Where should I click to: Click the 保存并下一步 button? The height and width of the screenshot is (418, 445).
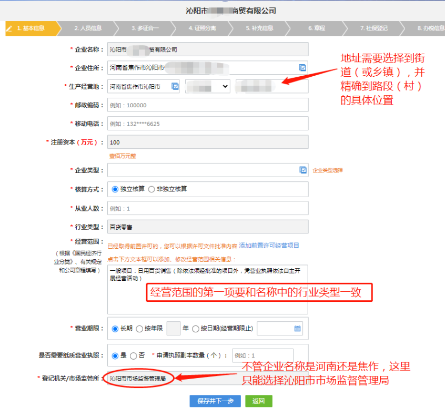215,401
